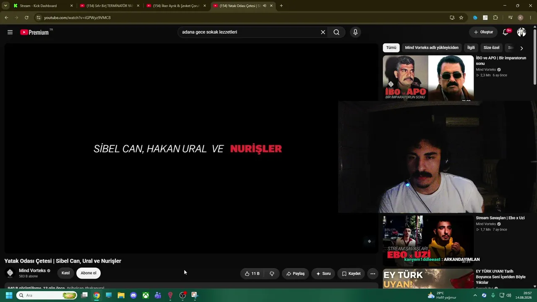This screenshot has width=537, height=302.
Task: Open Chrome extensions puzzle menu
Action: 495,18
